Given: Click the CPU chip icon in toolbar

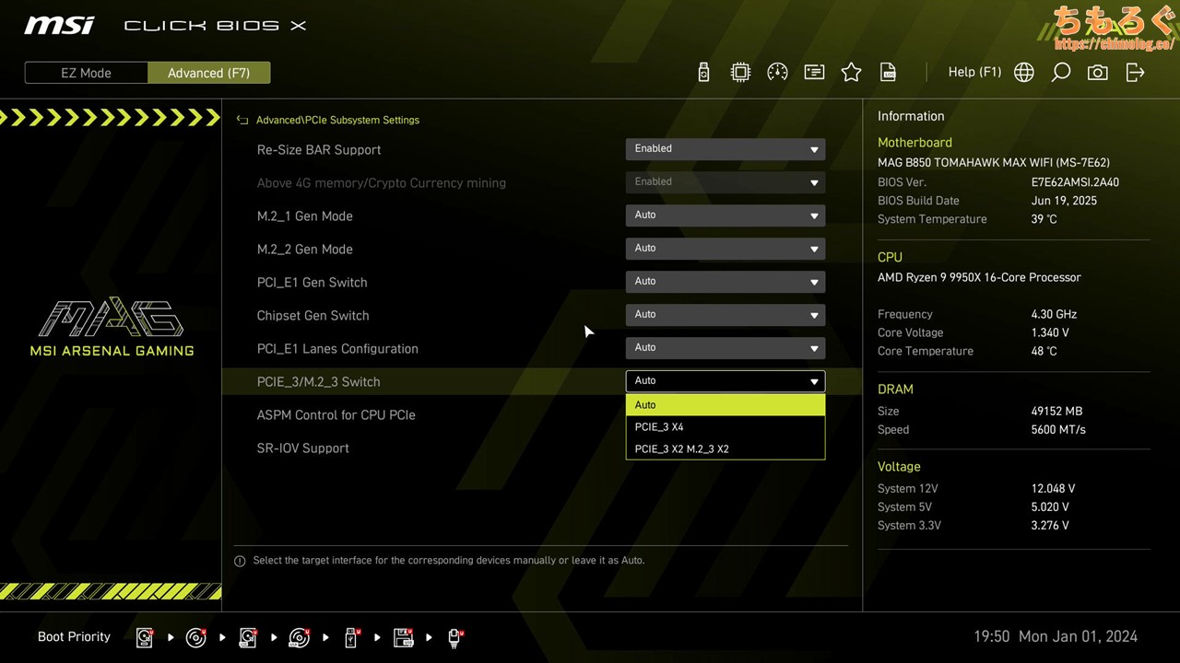Looking at the screenshot, I should point(740,73).
